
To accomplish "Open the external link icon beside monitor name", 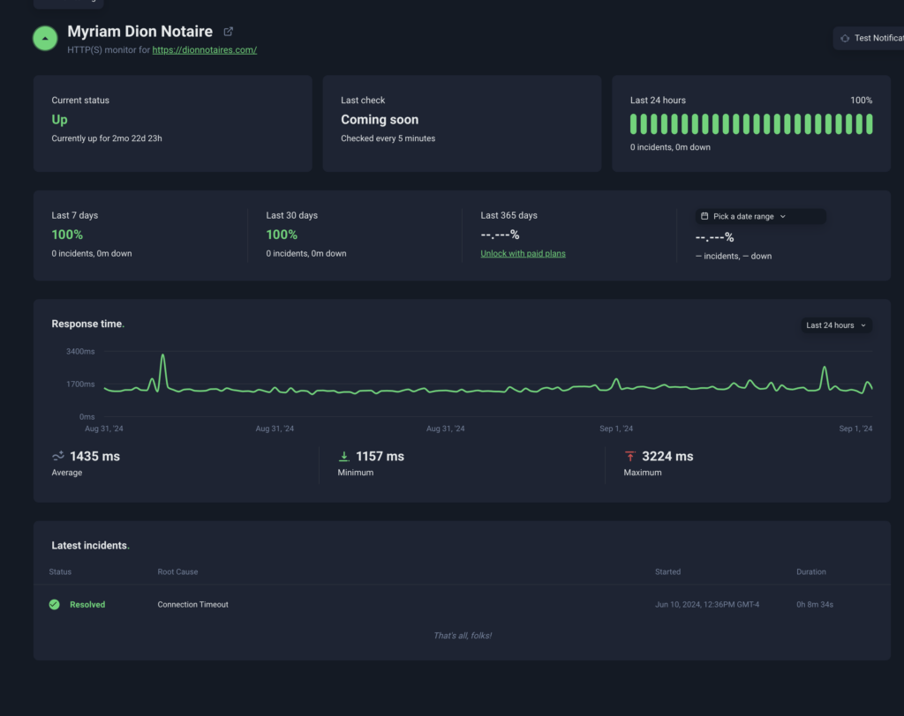I will coord(229,32).
